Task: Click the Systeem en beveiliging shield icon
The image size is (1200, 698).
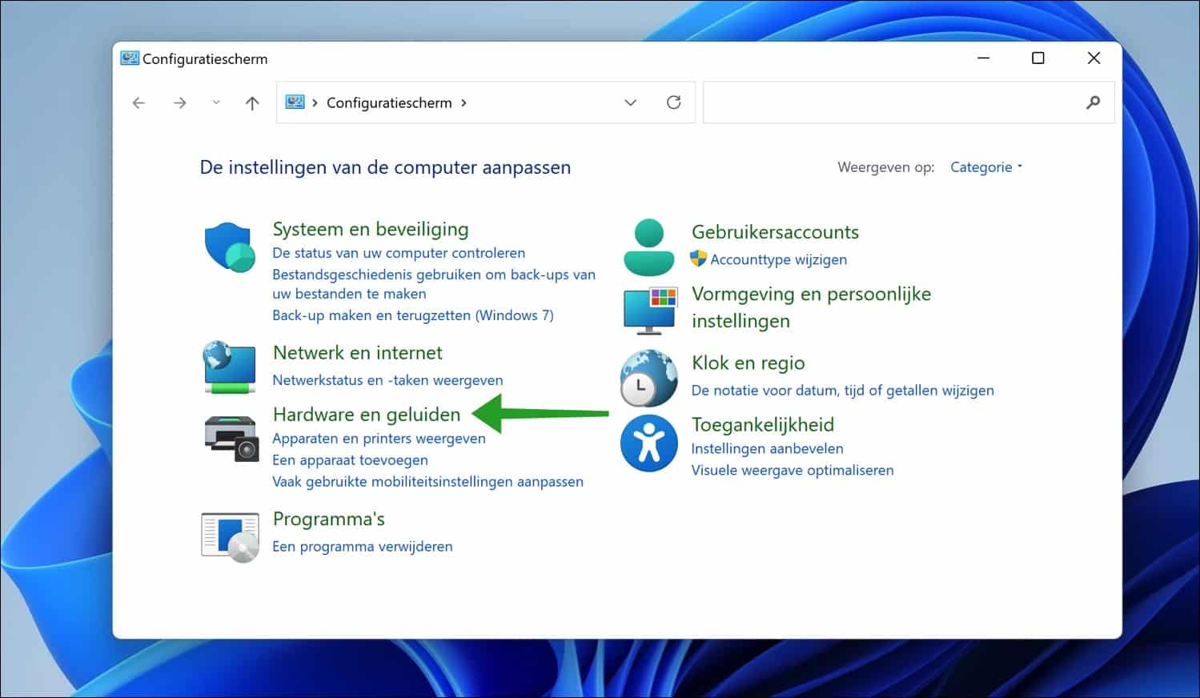Action: (230, 247)
